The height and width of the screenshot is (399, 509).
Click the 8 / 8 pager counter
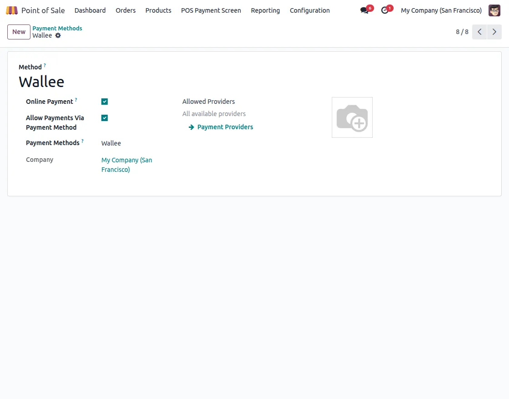(x=462, y=32)
